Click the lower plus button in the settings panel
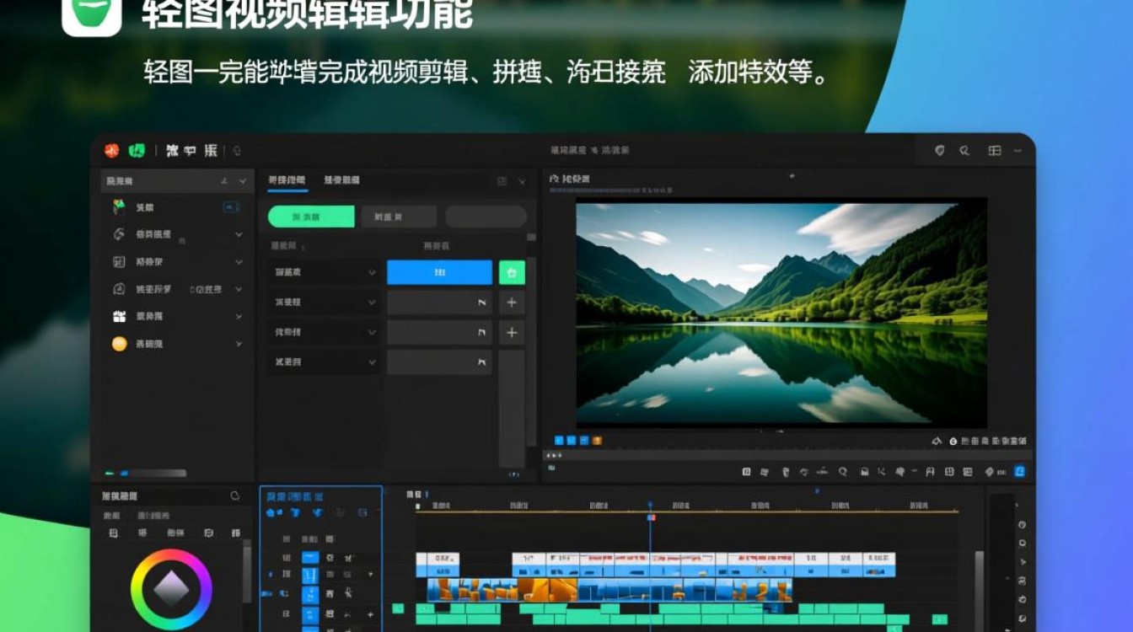Screen dimensions: 1133x632 tap(511, 333)
